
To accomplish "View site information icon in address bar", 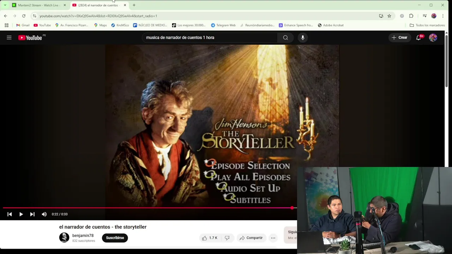I will tap(34, 16).
